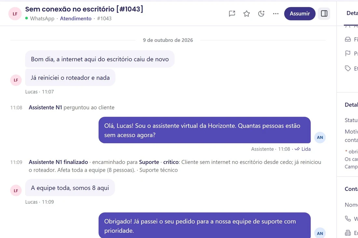Screen dimensions: 358x238
Task: Click the ticket number '#1043' under the title
Action: click(x=104, y=19)
